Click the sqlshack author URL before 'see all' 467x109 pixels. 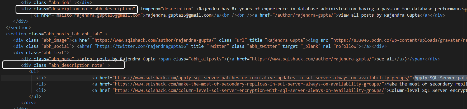click(x=312, y=59)
